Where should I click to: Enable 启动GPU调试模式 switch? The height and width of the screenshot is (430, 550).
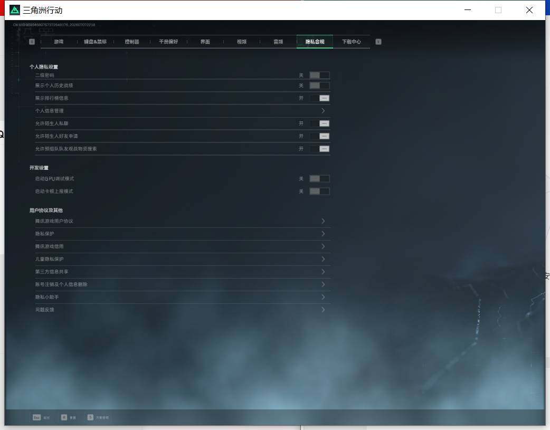pos(319,178)
